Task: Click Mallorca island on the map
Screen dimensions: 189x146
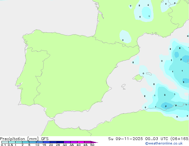Action: [138, 78]
